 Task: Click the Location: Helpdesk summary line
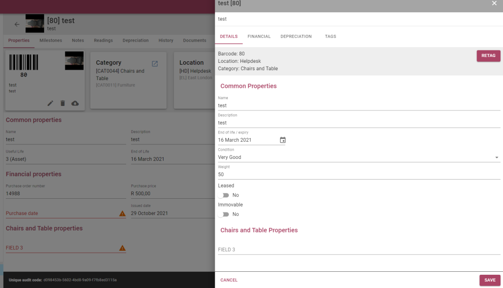click(x=239, y=61)
